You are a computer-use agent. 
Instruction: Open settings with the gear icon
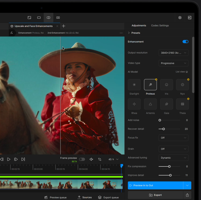pos(180,18)
